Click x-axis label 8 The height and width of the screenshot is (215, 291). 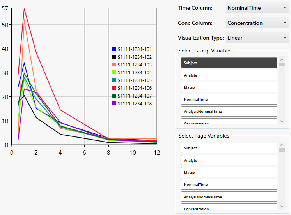tap(108, 153)
